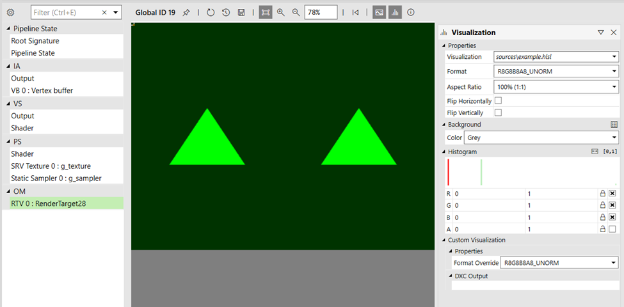Select VB 0 : Vertex buffer
The width and height of the screenshot is (624, 307).
click(66, 91)
